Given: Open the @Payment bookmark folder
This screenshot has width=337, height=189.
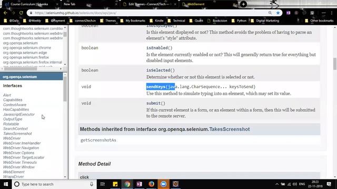Looking at the screenshot, I should 55,21.
